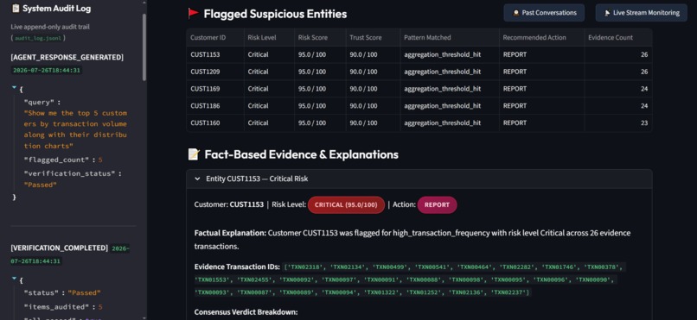Click aggregation_threshold_hit cell in CUST1169 row
This screenshot has height=320, width=697.
coord(450,89)
